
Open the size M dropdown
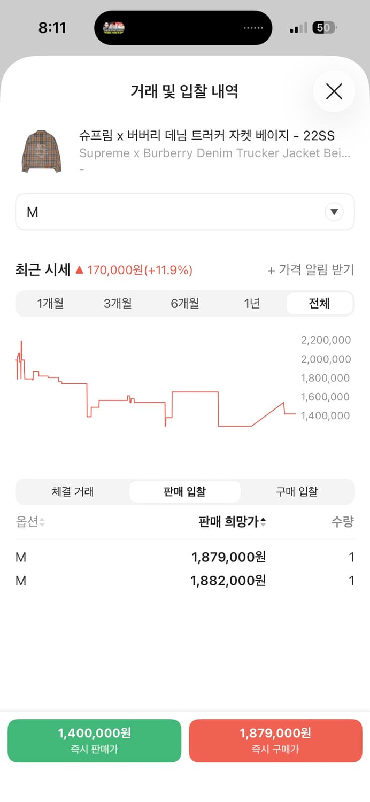click(184, 212)
